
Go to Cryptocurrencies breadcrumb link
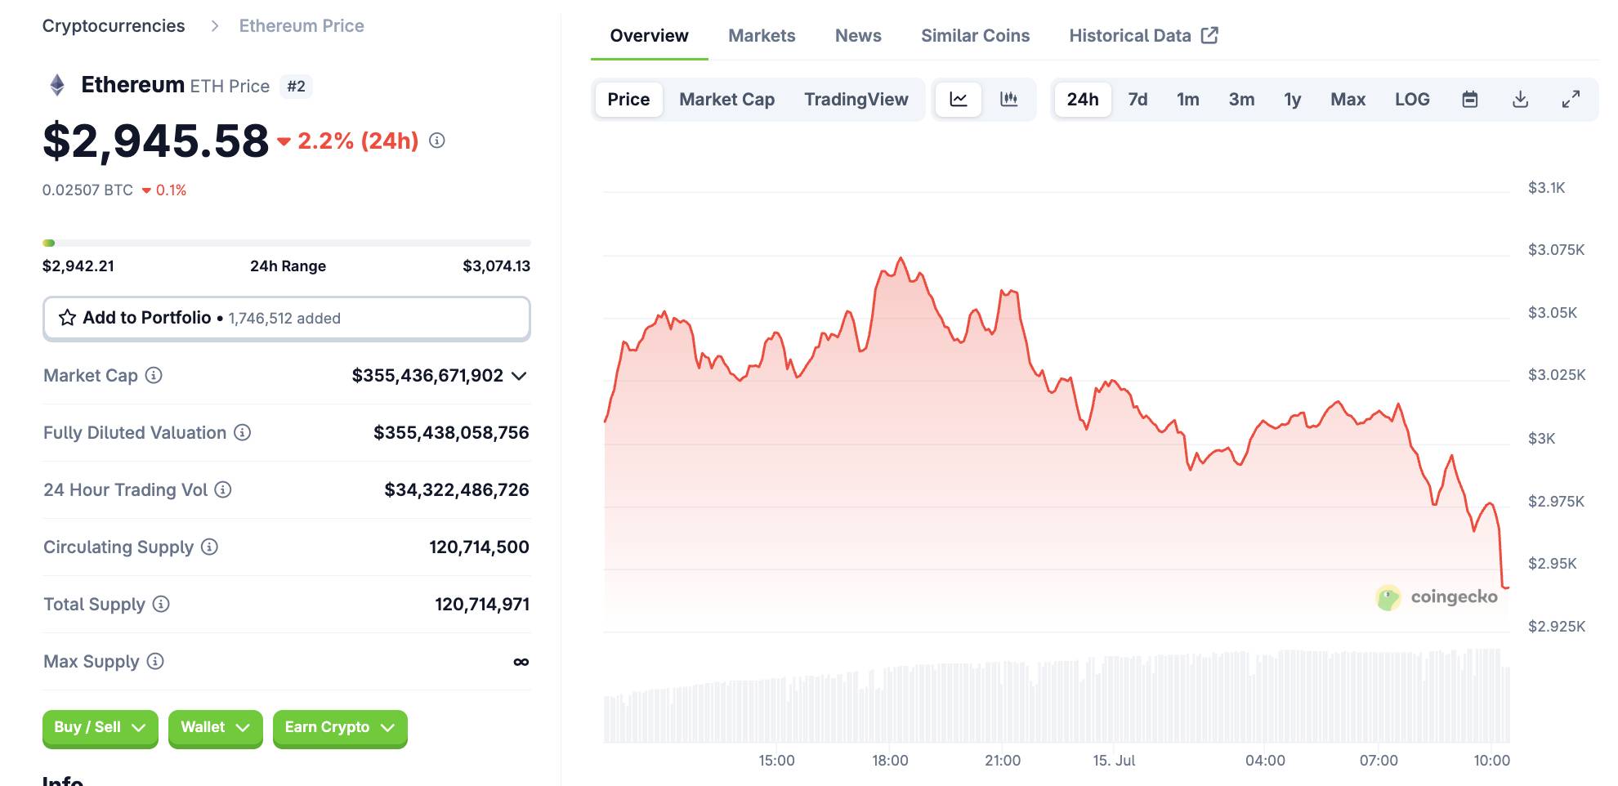[x=114, y=26]
